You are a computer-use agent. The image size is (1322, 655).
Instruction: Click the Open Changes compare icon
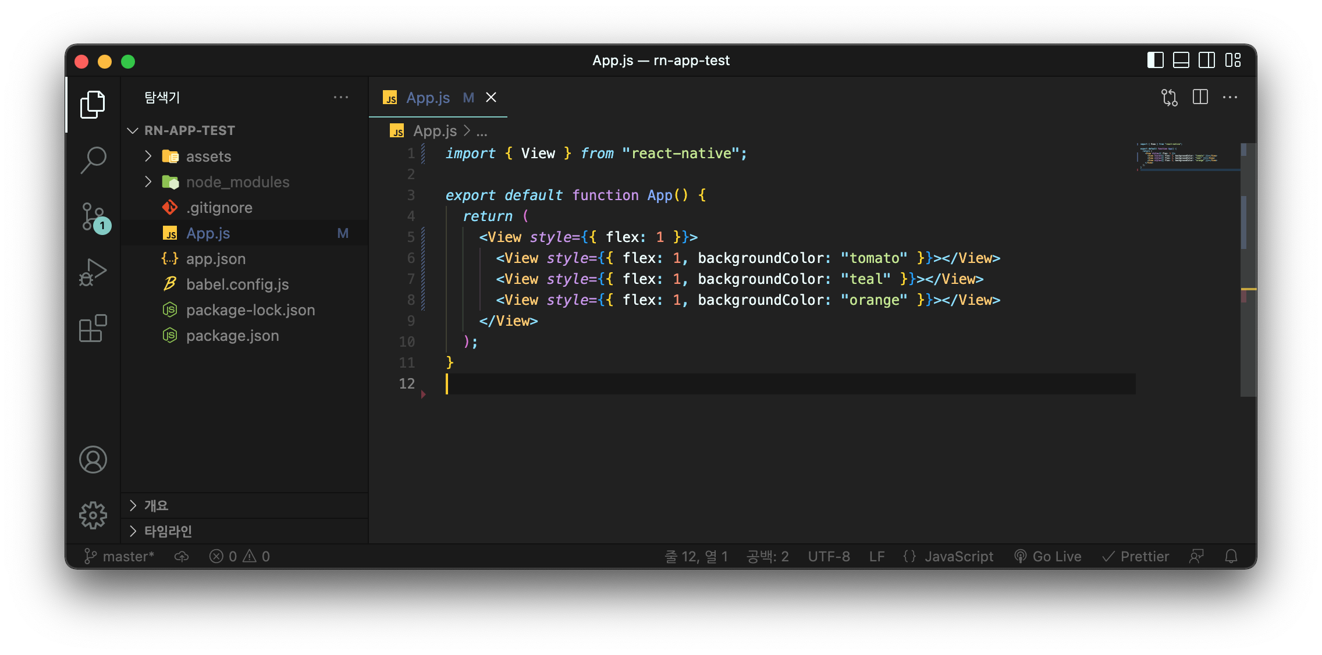pyautogui.click(x=1169, y=97)
